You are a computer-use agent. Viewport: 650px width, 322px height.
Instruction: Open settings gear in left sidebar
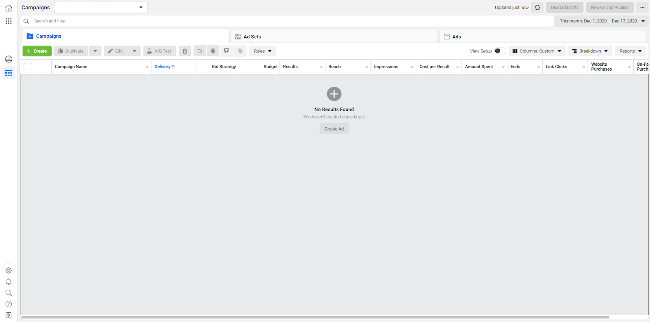pyautogui.click(x=9, y=270)
